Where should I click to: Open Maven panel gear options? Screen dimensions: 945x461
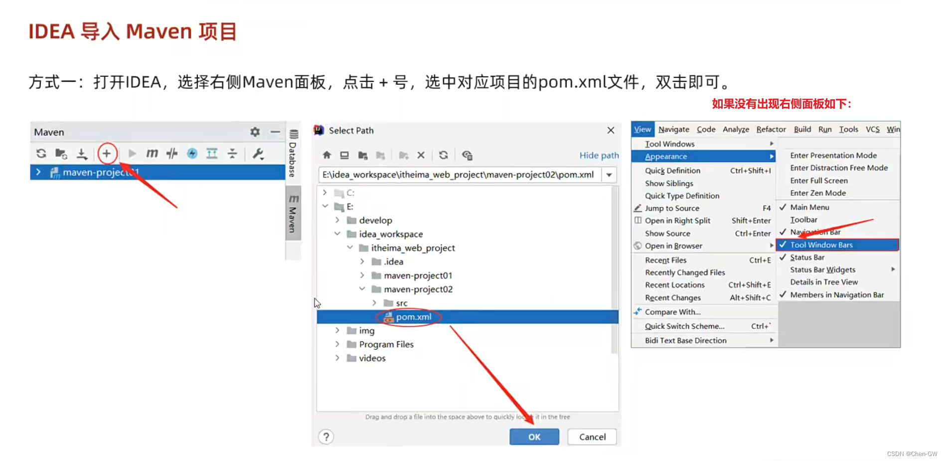click(255, 132)
